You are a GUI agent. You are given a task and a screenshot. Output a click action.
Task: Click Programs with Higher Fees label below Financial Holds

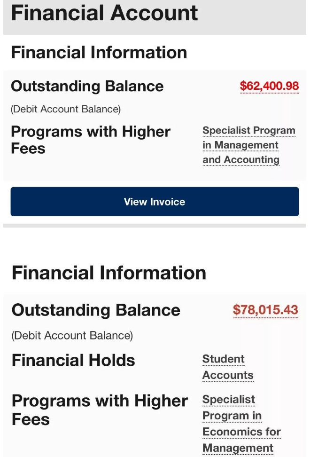(x=99, y=409)
